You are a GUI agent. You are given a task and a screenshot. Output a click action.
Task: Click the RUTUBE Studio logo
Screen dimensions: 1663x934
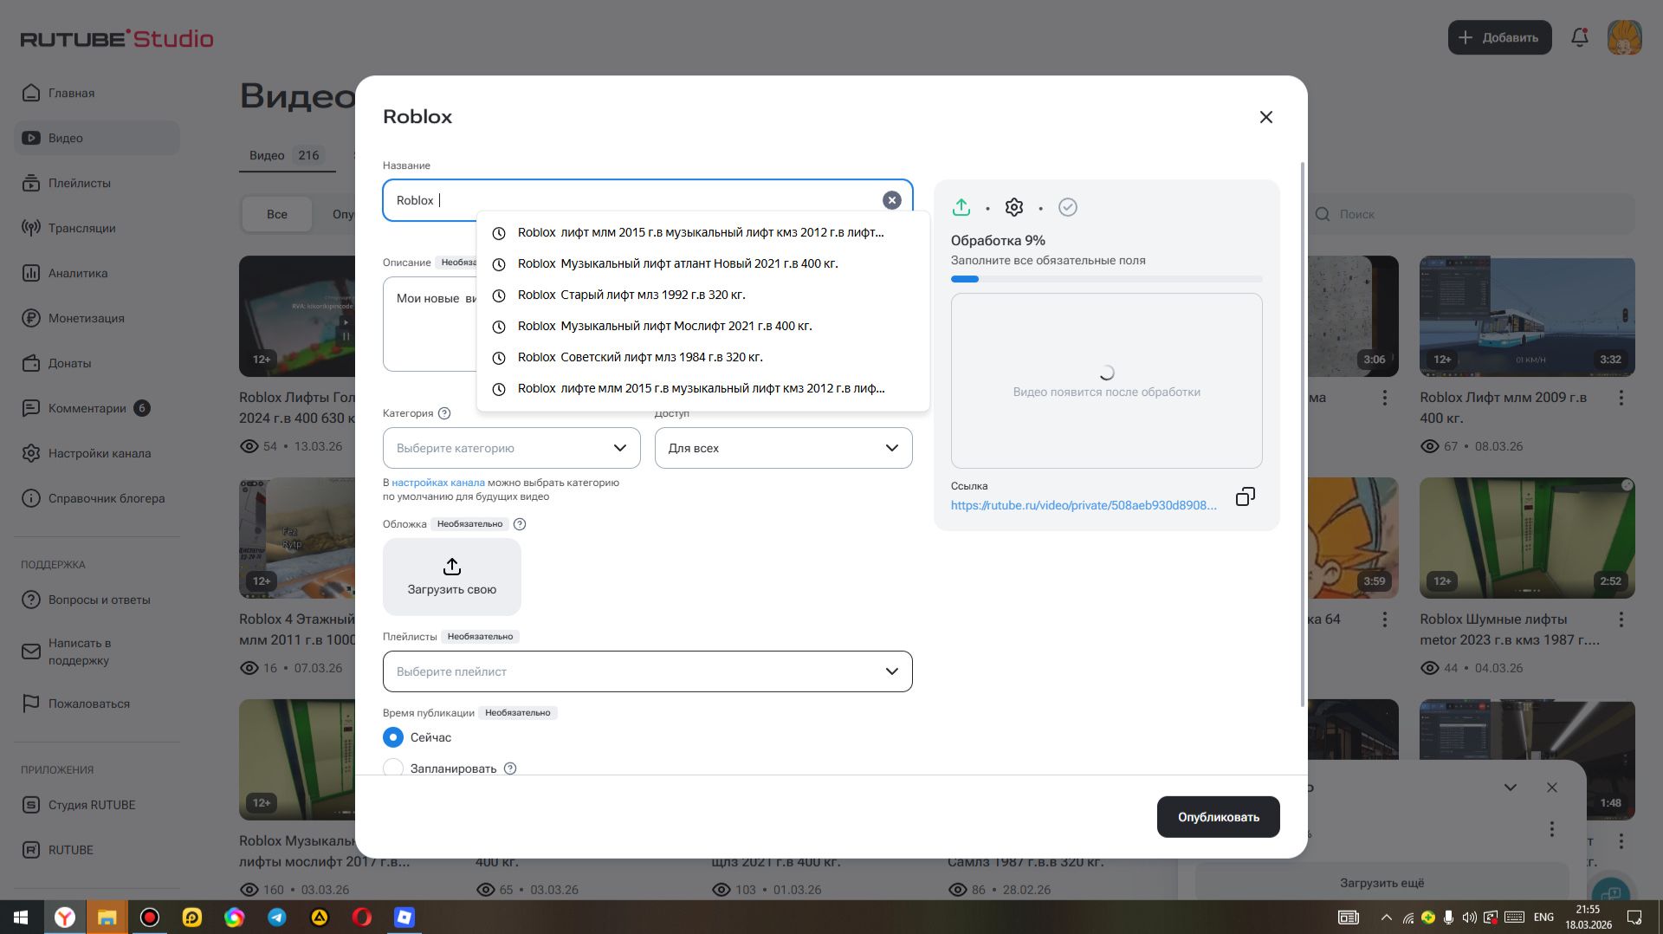click(x=117, y=38)
